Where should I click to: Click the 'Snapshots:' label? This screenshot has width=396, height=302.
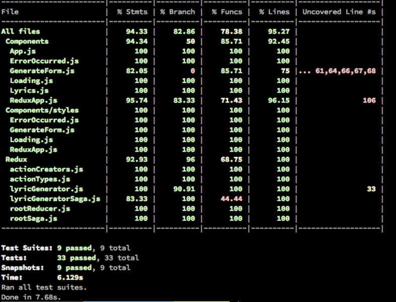[23, 268]
